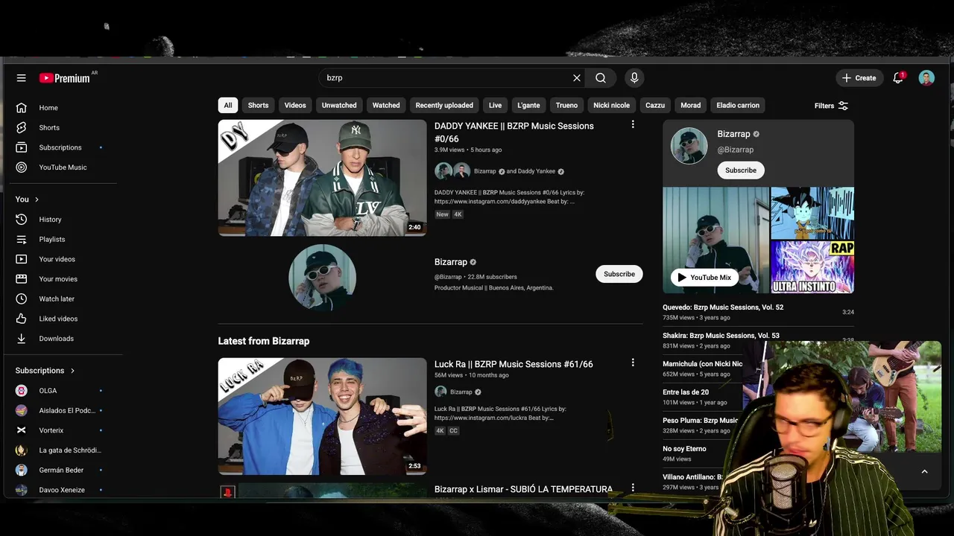
Task: Select the Nicki nicole filter chip
Action: coord(611,105)
